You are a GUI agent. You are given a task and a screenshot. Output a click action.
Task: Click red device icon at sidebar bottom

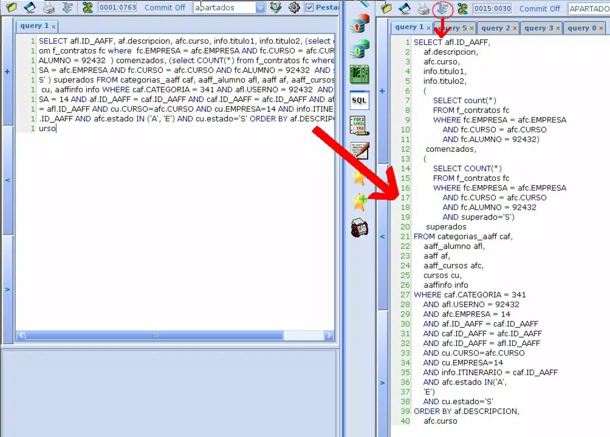coord(360,227)
